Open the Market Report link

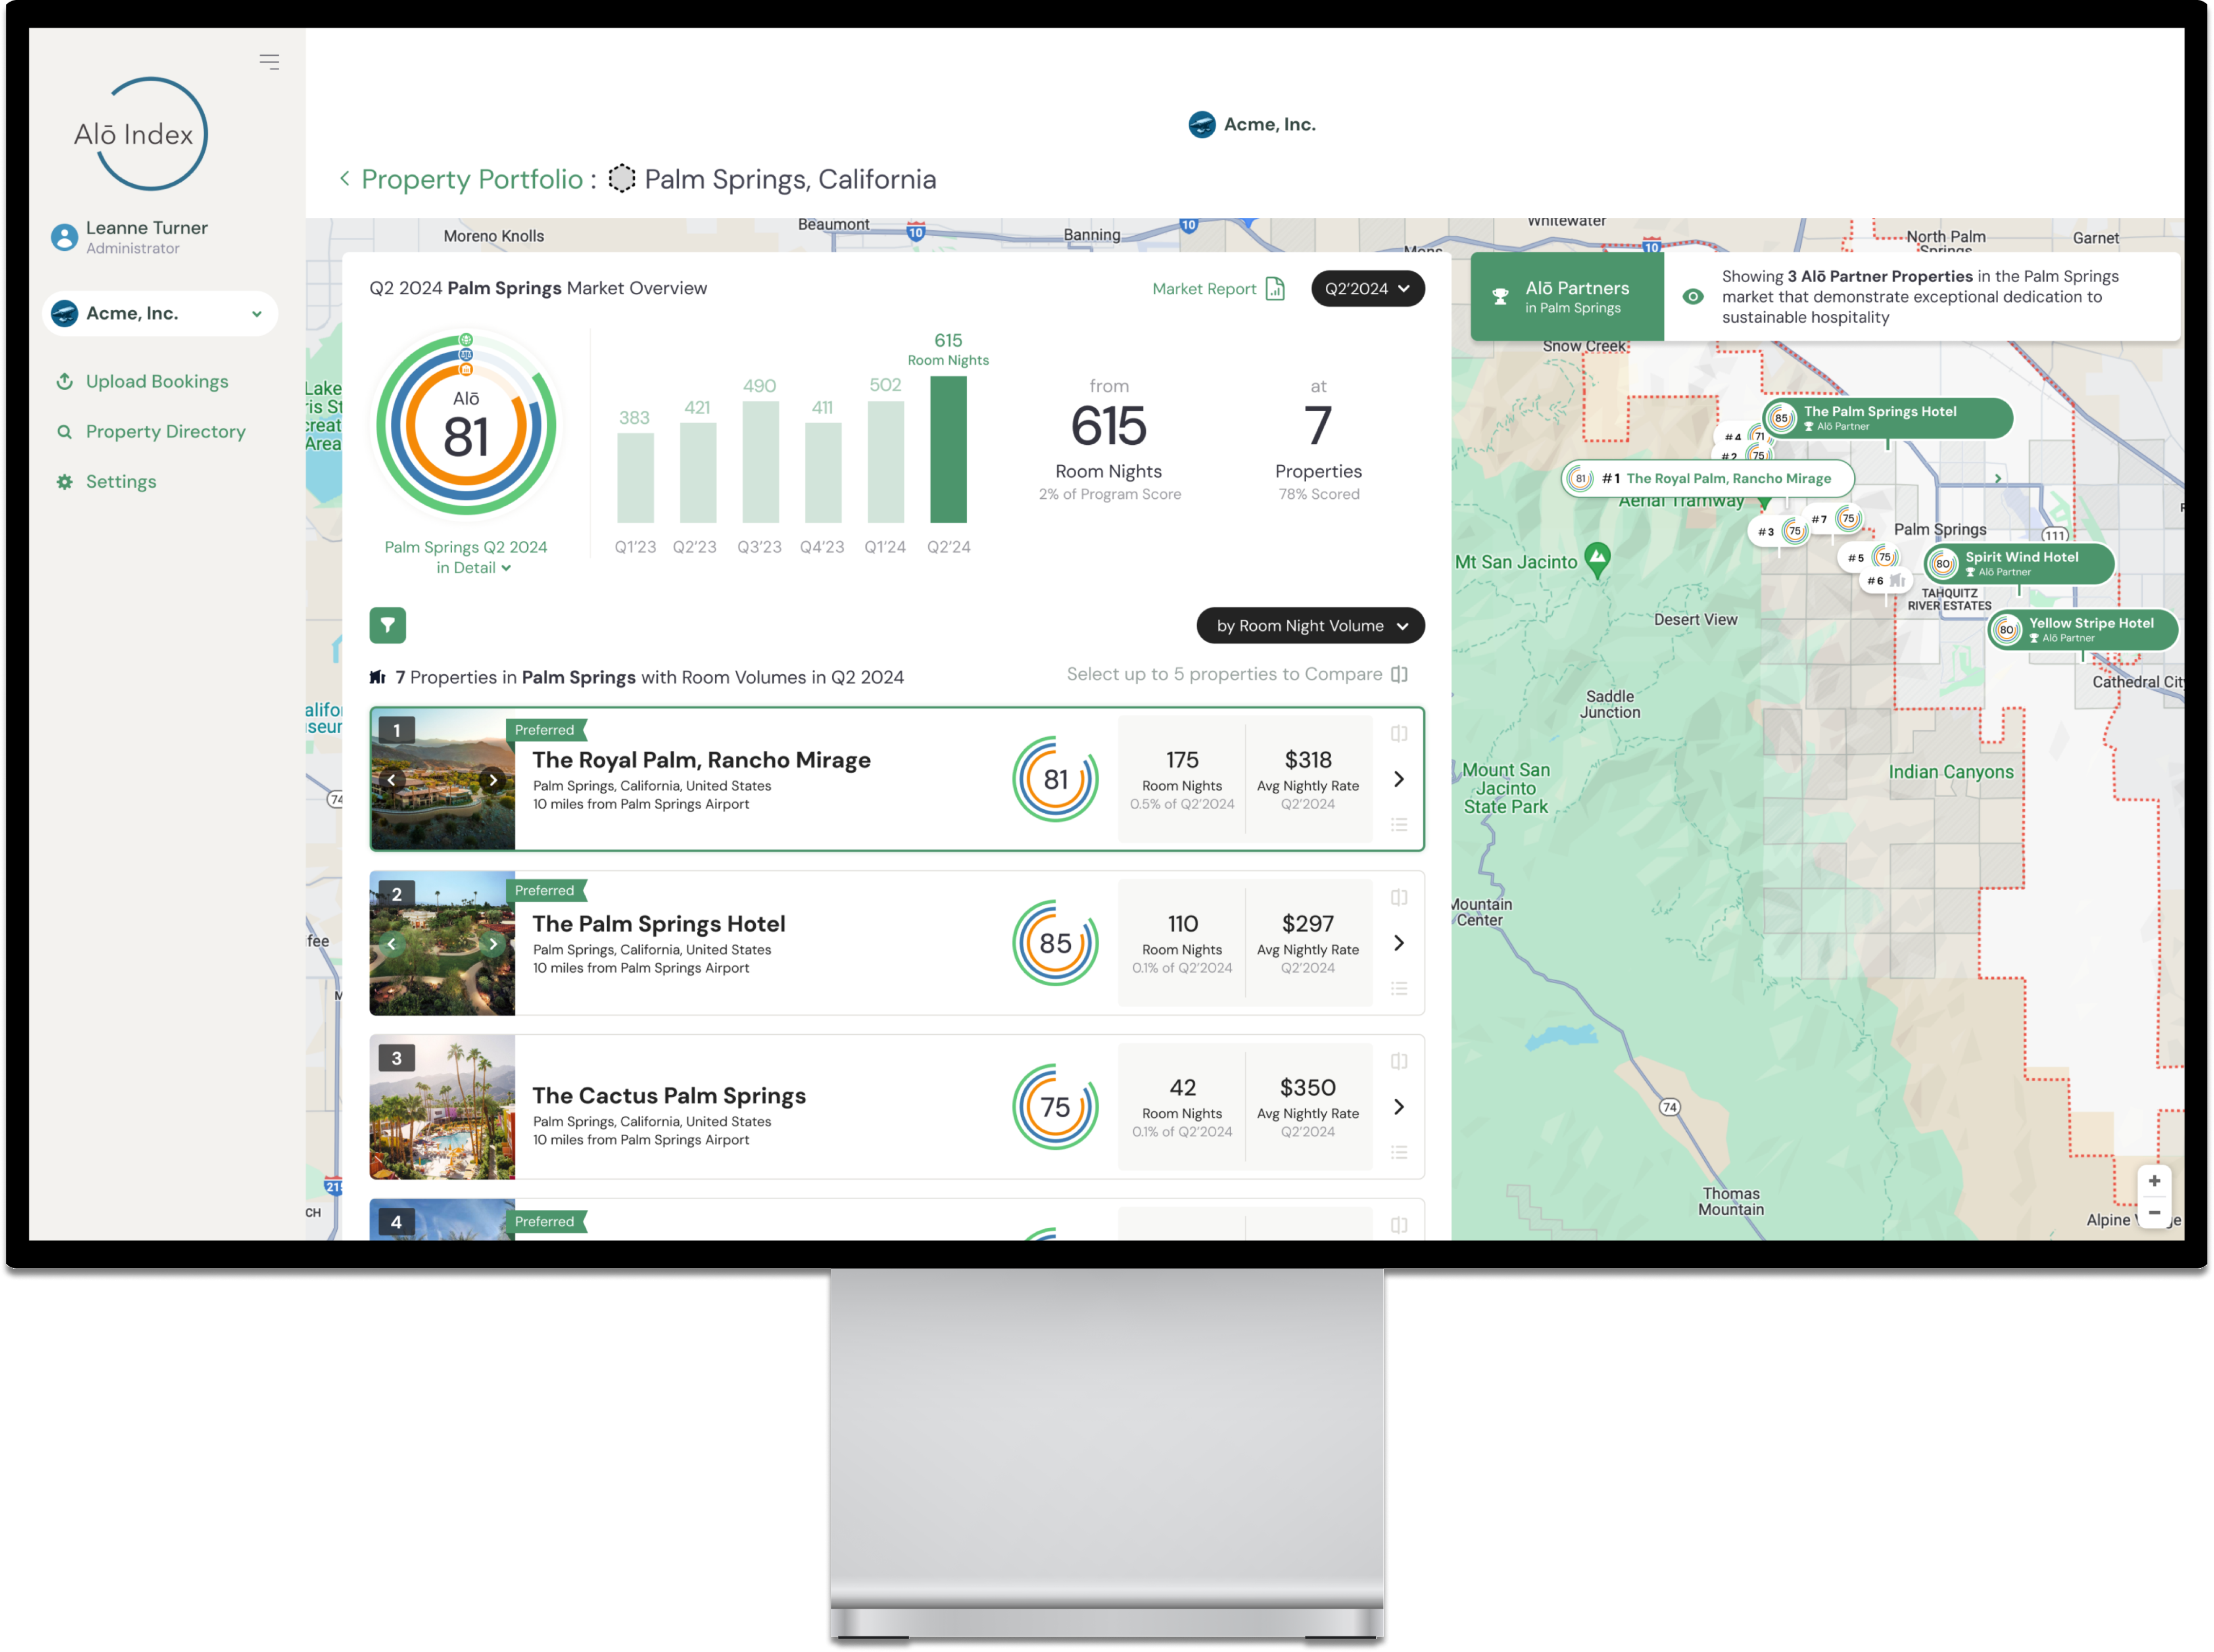(1204, 289)
